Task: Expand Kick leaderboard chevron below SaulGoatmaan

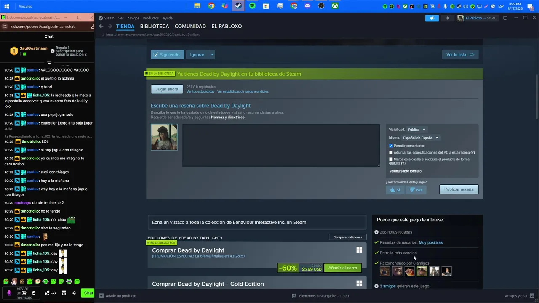Action: click(x=49, y=62)
